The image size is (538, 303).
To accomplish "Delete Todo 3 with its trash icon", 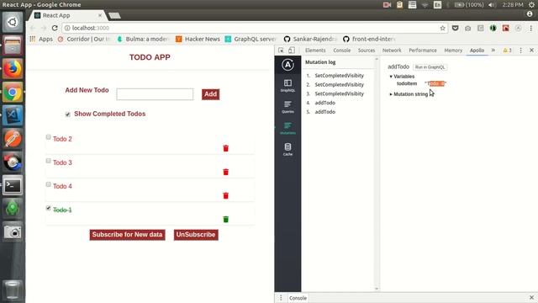I will 226,172.
